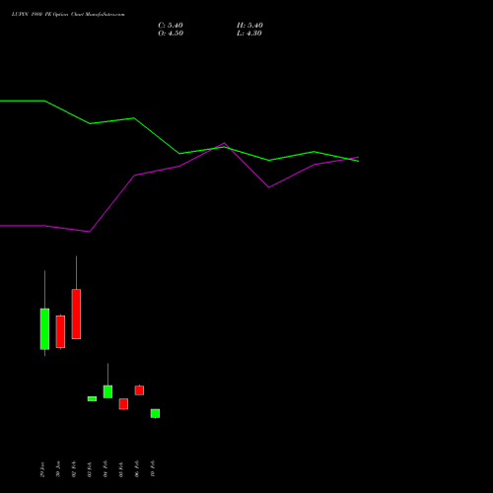The width and height of the screenshot is (493, 493).
Task: Click the small green candlestick for 03 Feb
Action: [x=92, y=398]
